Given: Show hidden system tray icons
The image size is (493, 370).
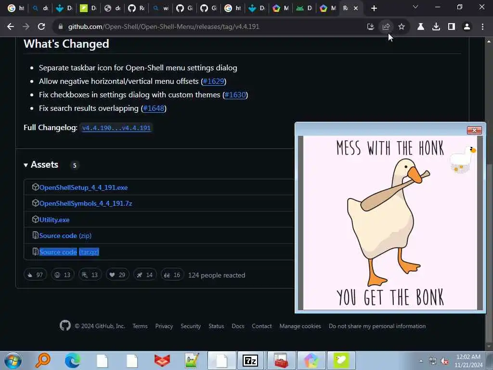Looking at the screenshot, I should 421,361.
